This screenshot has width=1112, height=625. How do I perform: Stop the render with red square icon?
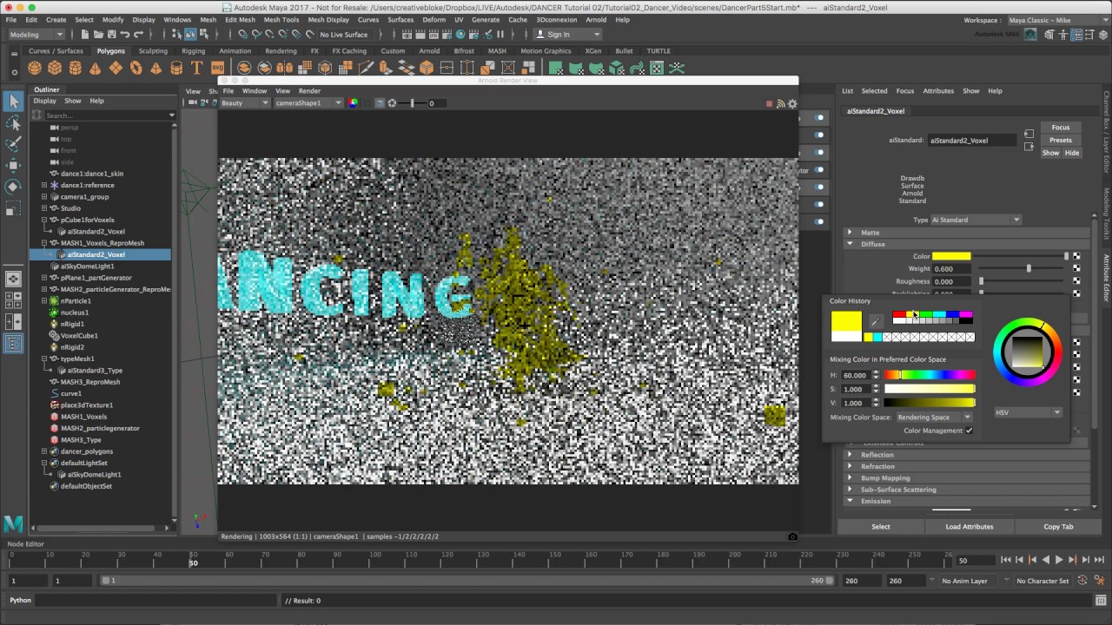coord(769,103)
